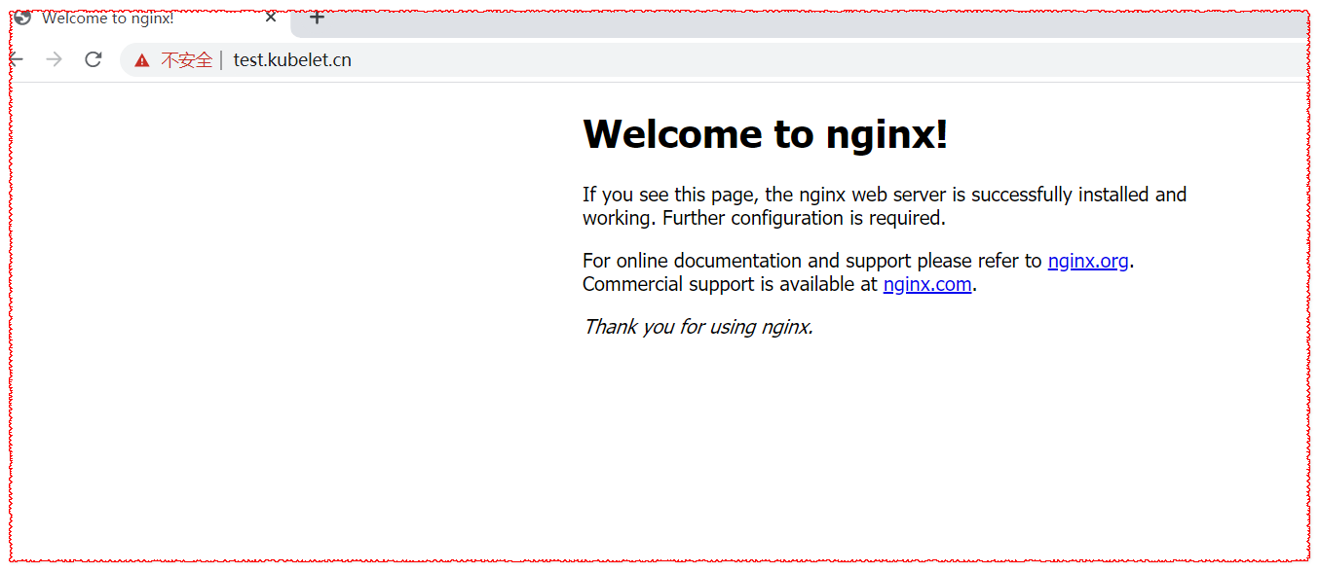Close the 'Welcome to nginx!' tab
Viewport: 1320px width, 572px height.
point(271,18)
